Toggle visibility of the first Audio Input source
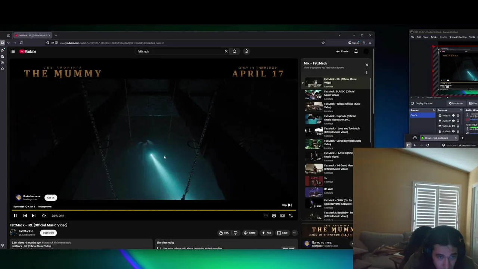 [453, 121]
